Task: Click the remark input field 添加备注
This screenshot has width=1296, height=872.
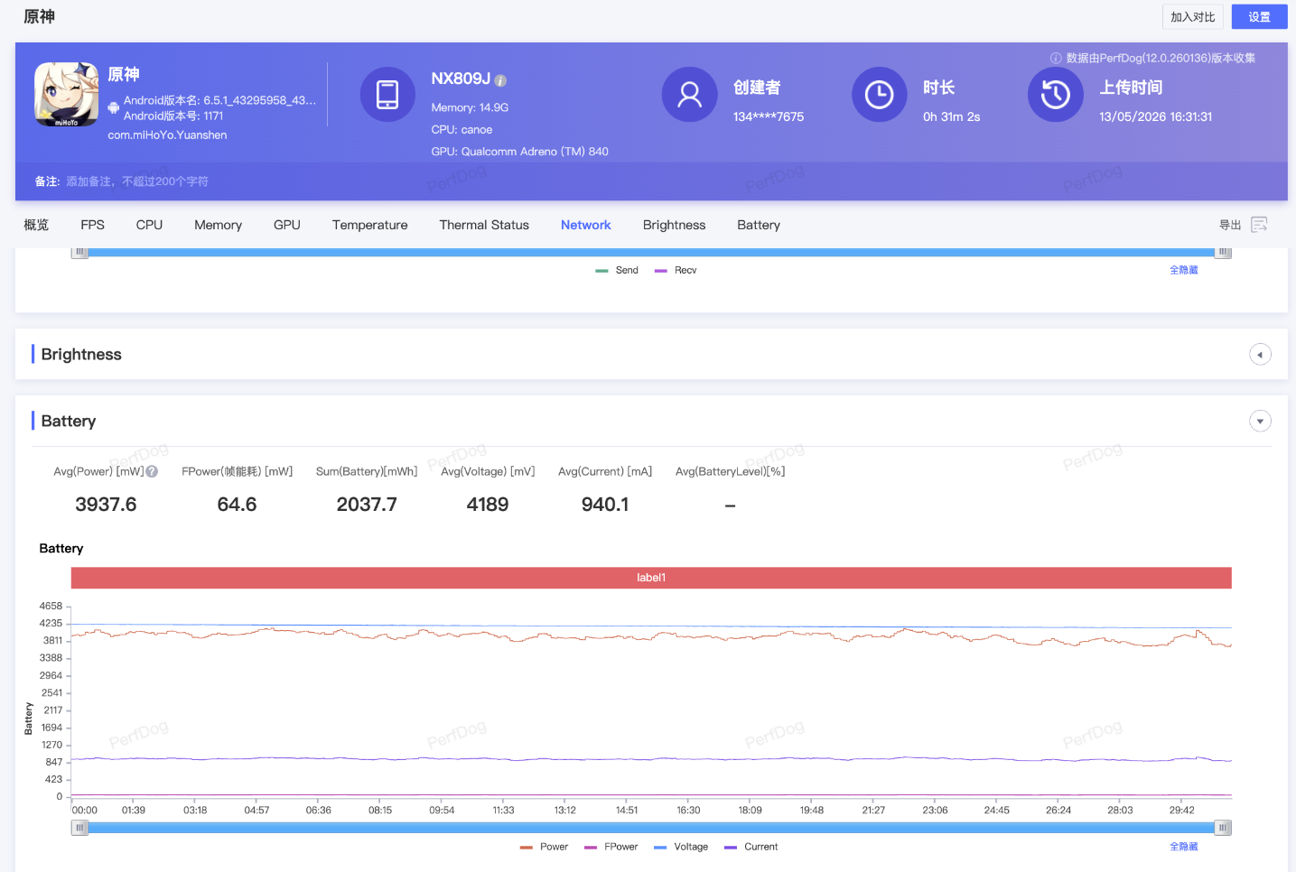Action: [x=137, y=181]
